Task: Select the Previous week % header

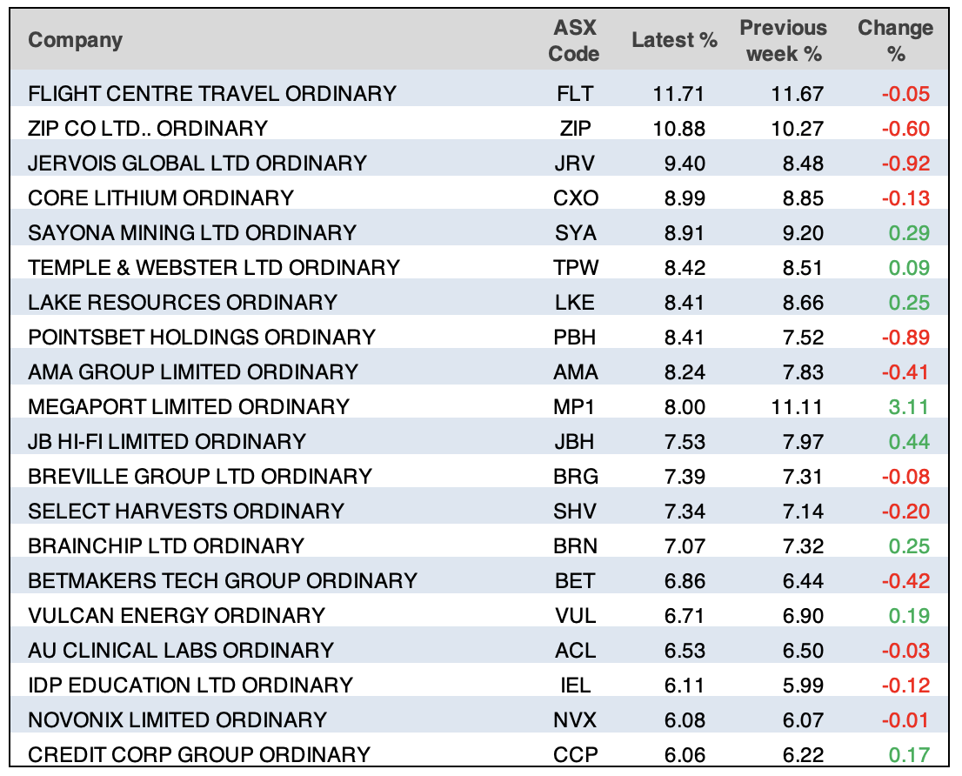Action: 784,40
